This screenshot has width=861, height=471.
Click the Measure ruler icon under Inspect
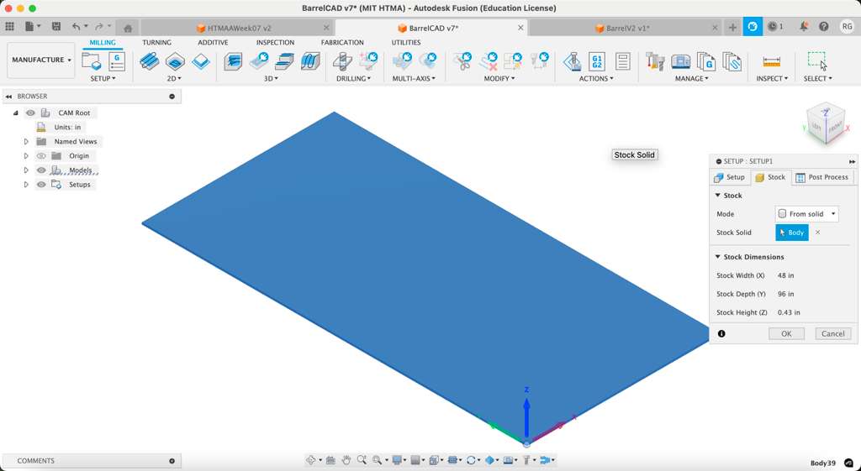tap(771, 61)
